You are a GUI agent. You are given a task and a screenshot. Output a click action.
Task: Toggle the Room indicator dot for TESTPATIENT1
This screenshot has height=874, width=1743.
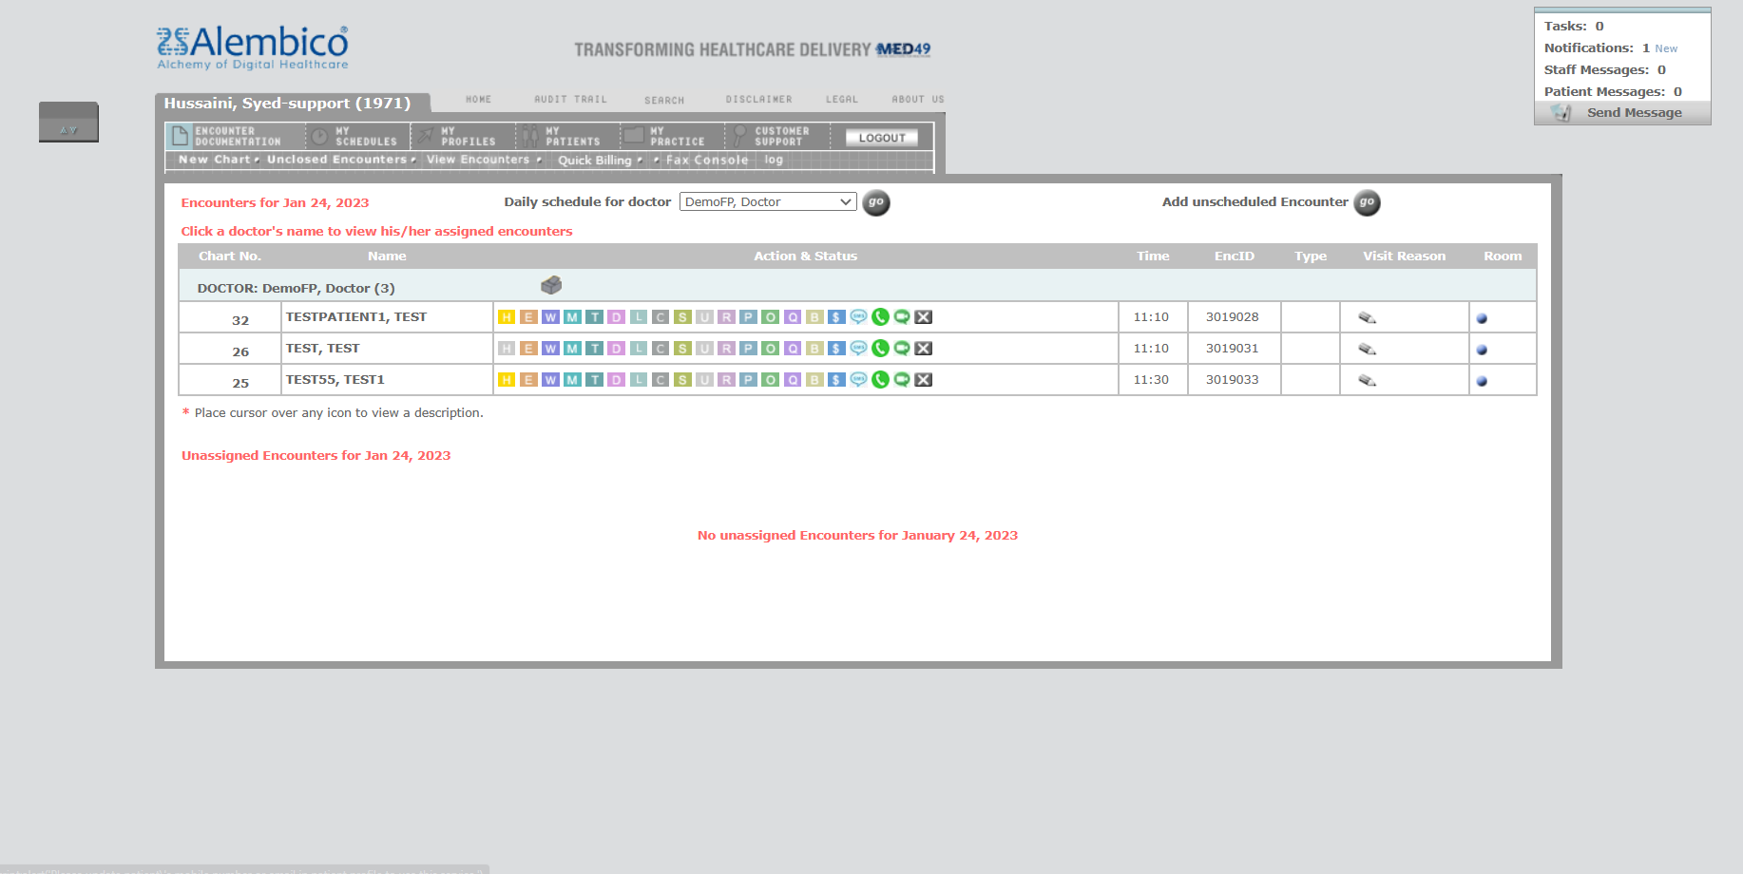[1482, 317]
